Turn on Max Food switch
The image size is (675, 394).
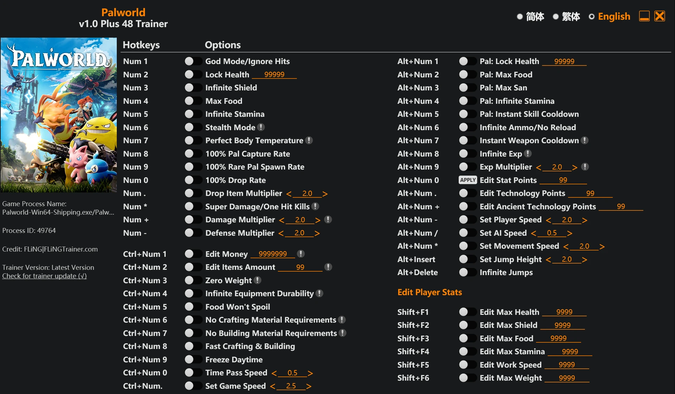(x=193, y=101)
